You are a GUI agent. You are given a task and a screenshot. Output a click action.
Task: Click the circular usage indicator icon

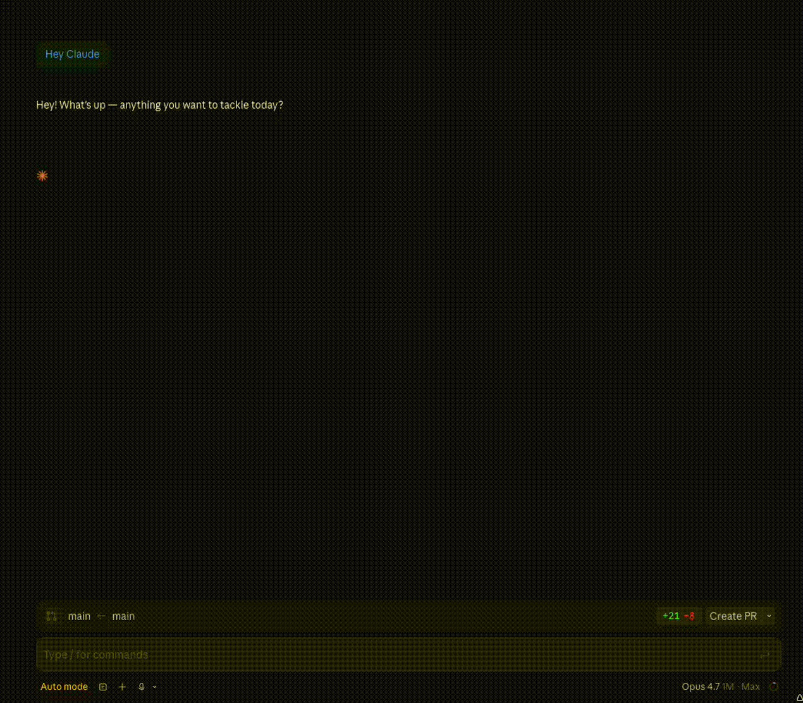click(x=774, y=687)
